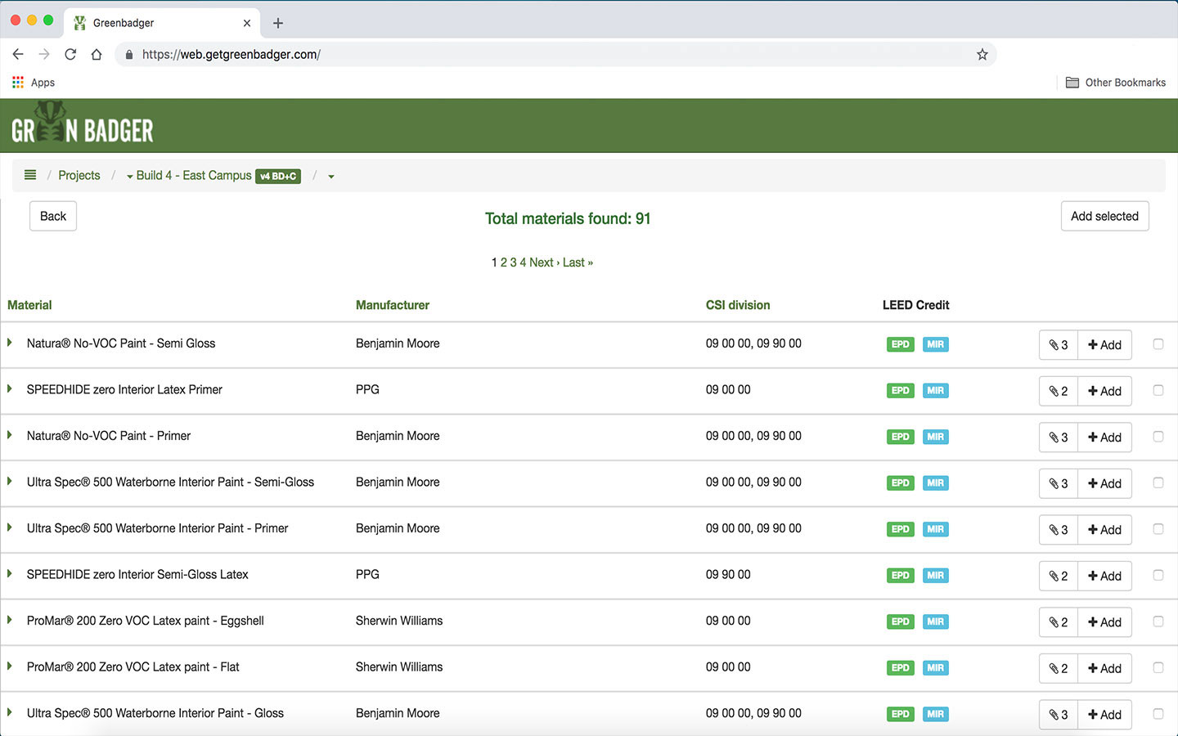Open the hamburger menu in breadcrumb bar
The height and width of the screenshot is (736, 1178).
click(x=30, y=175)
